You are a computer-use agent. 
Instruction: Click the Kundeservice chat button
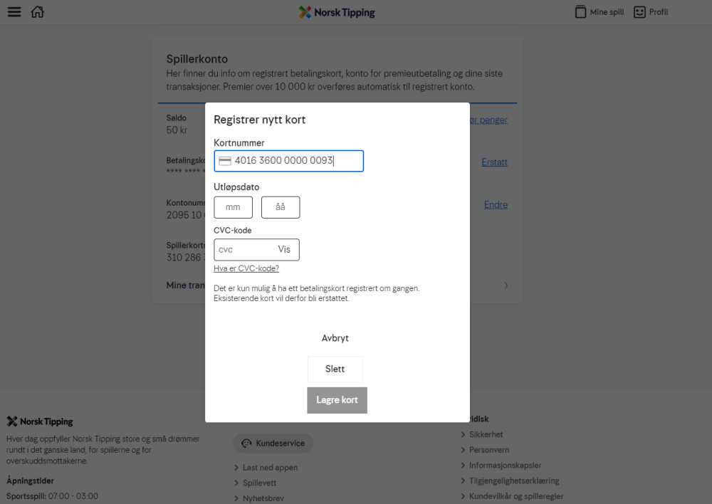pos(273,443)
